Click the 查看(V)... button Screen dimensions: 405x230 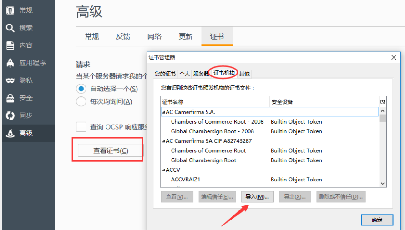pos(177,197)
